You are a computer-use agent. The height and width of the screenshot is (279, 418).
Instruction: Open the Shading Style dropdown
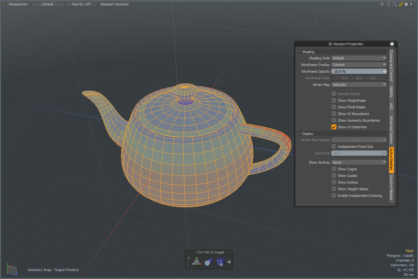click(359, 58)
